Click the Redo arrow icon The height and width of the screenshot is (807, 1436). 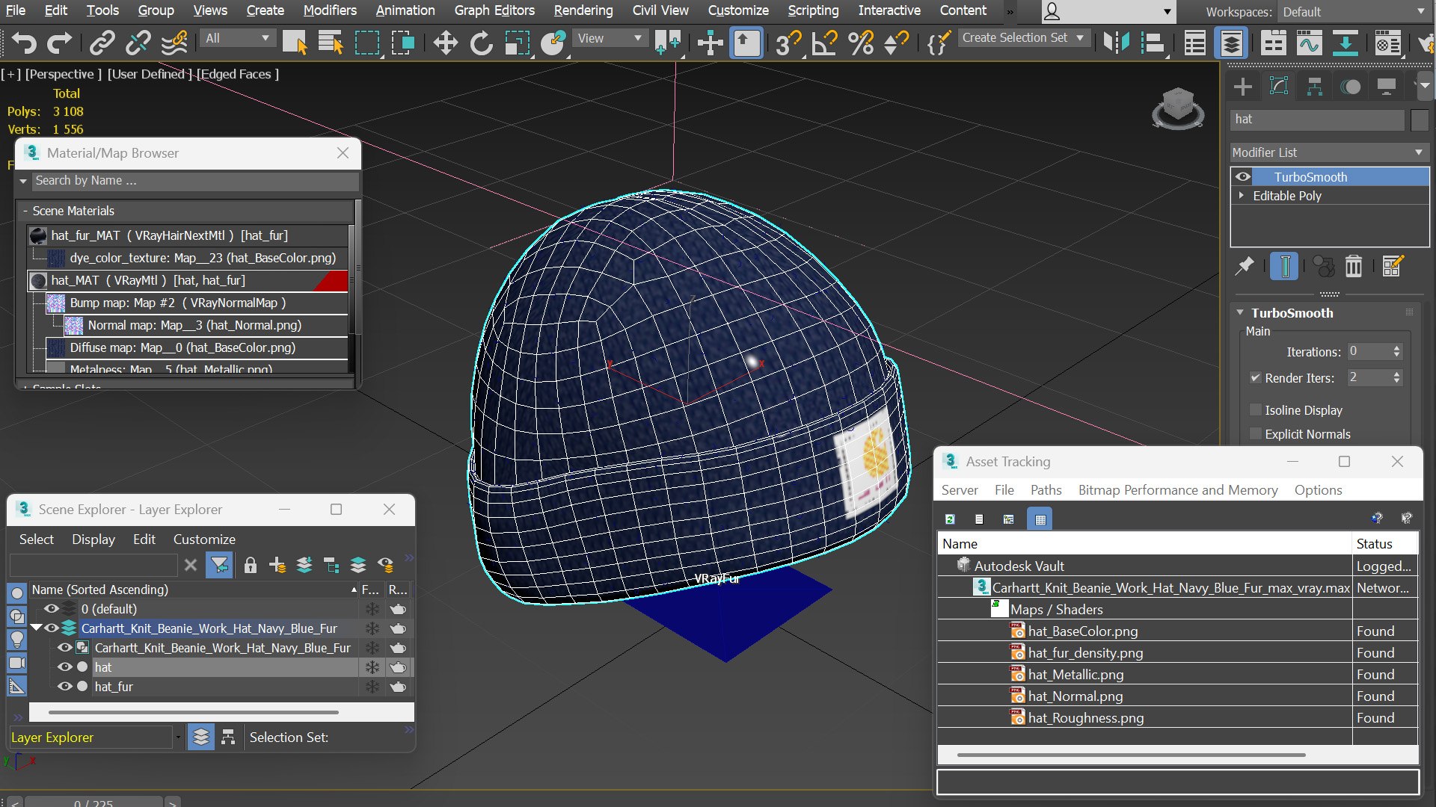pos(59,43)
